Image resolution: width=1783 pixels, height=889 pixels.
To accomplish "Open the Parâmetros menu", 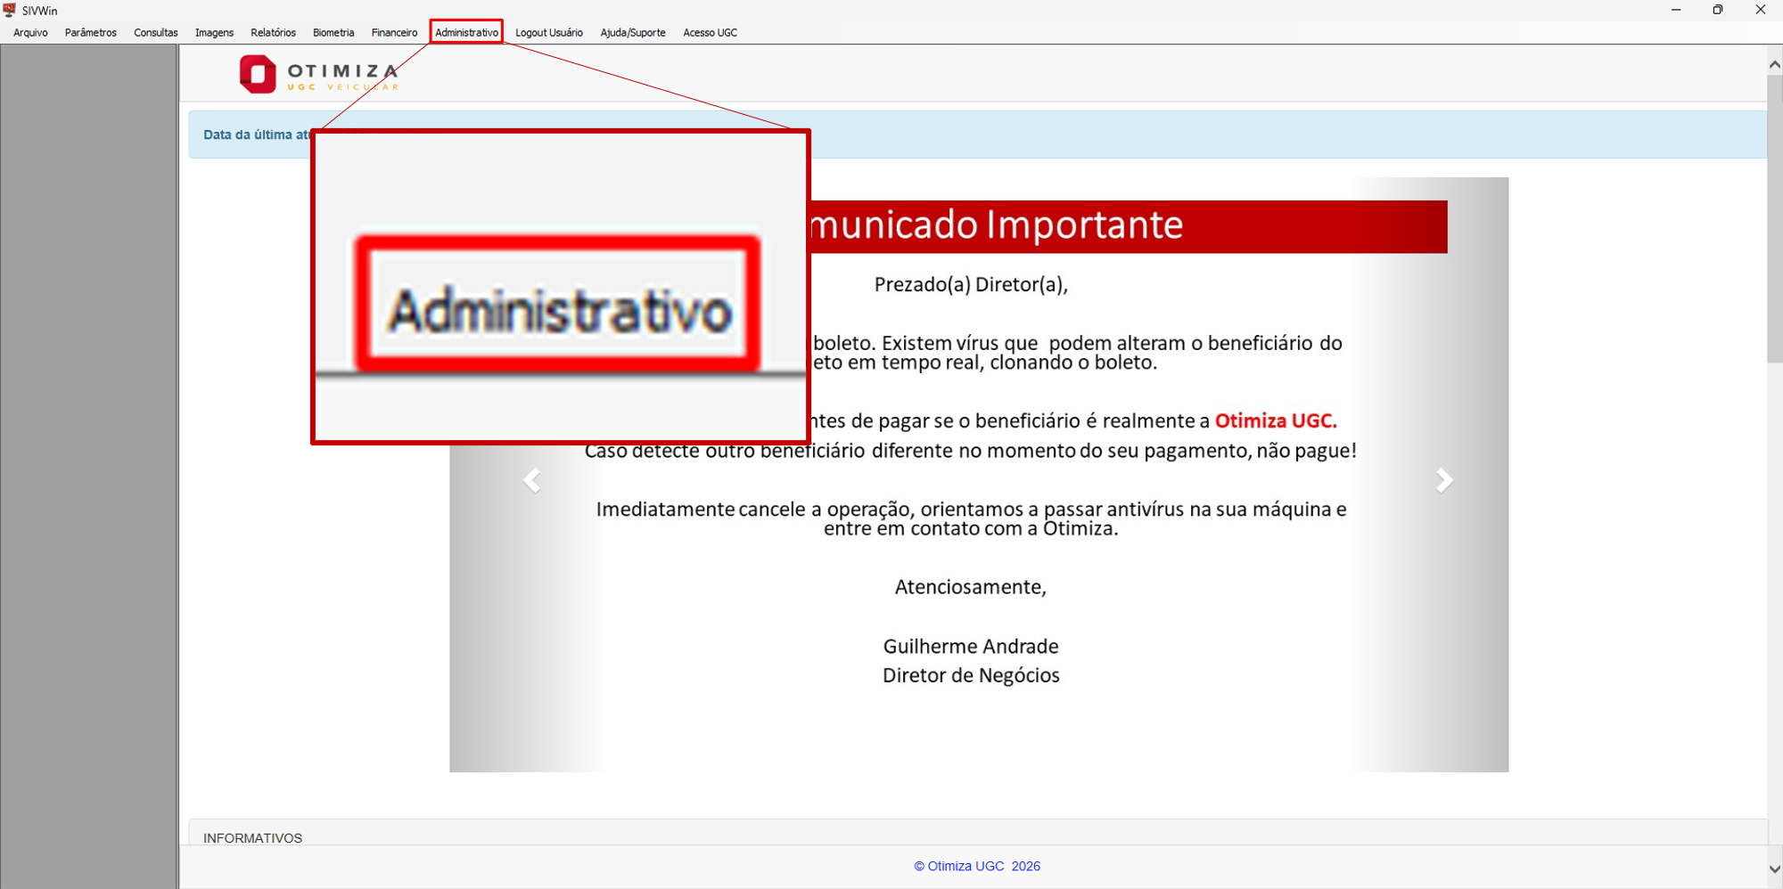I will [91, 33].
